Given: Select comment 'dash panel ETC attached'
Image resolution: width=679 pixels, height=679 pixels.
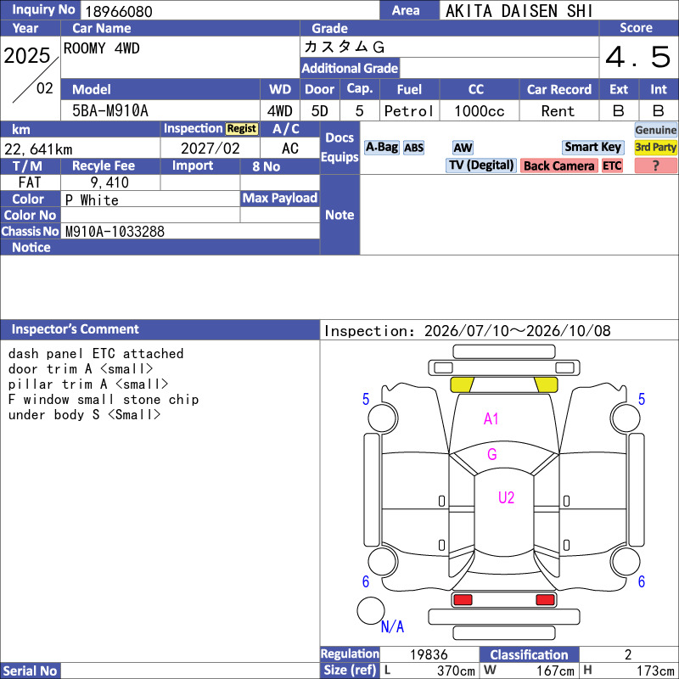Looking at the screenshot, I should tap(96, 354).
